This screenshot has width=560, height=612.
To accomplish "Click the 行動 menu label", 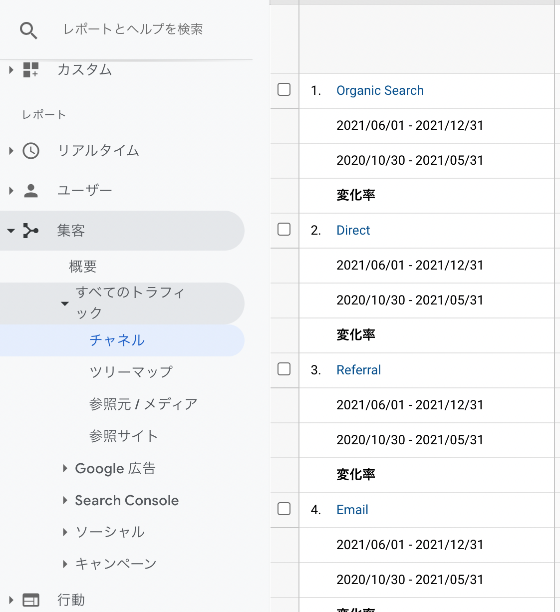I will point(71,600).
